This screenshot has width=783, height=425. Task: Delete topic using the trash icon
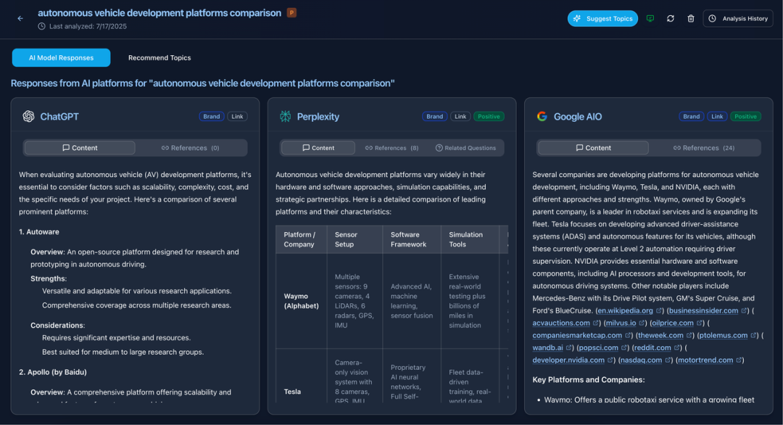(691, 18)
